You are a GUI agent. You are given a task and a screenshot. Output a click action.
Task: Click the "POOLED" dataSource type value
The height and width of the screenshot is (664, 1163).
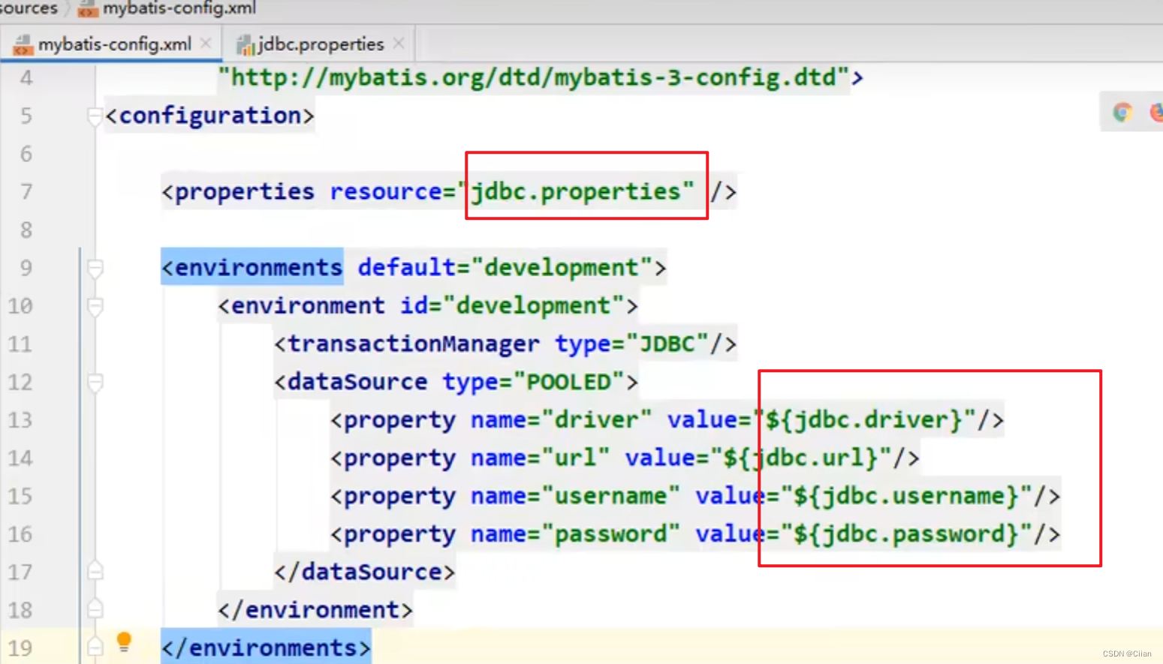coord(569,383)
